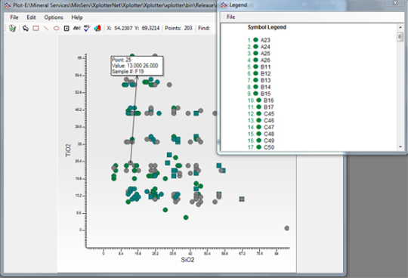
Task: Click the TiO2 y-axis label
Action: pos(68,150)
